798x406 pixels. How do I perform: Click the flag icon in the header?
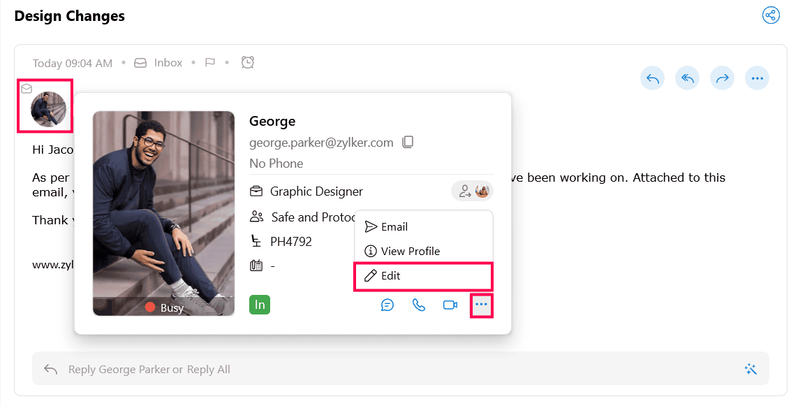point(209,63)
